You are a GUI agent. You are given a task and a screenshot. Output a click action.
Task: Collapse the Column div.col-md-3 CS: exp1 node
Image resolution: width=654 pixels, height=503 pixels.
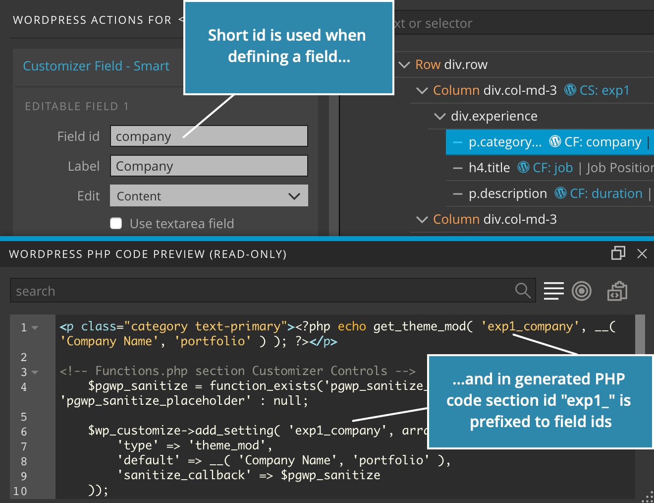[x=422, y=90]
